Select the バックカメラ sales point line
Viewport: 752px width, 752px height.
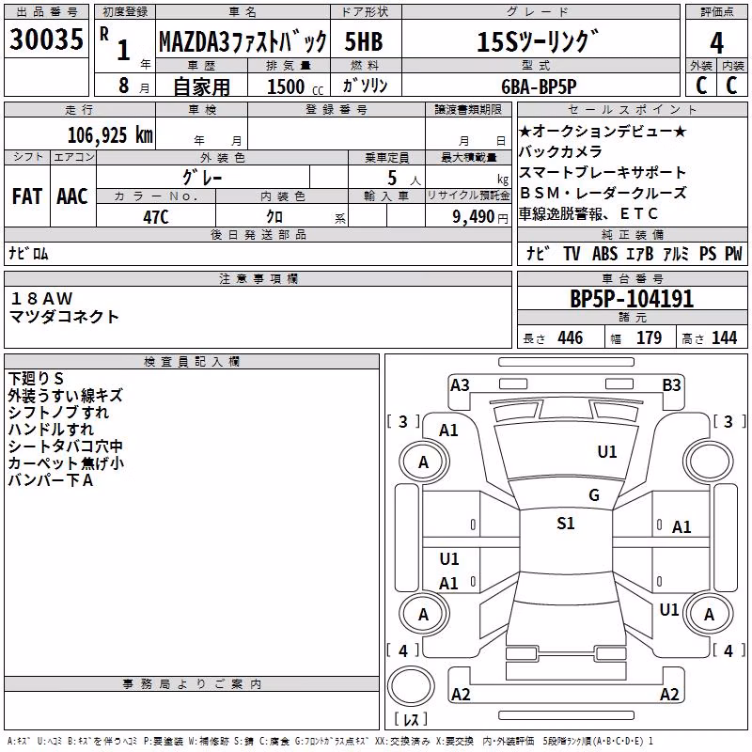click(x=560, y=151)
